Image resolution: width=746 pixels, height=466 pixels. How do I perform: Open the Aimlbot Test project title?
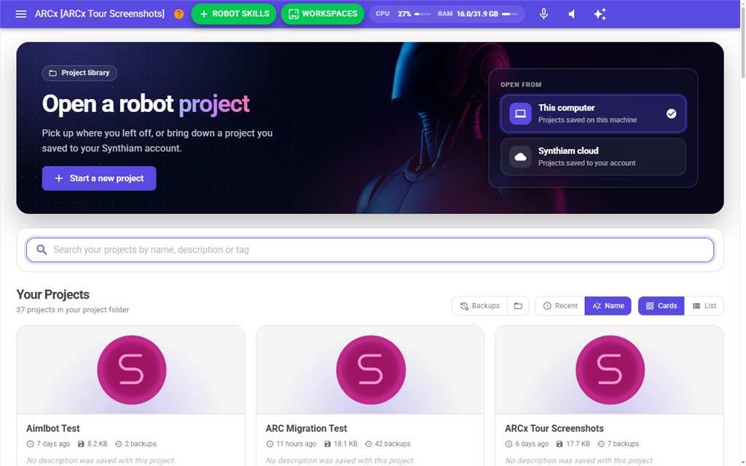tap(52, 428)
